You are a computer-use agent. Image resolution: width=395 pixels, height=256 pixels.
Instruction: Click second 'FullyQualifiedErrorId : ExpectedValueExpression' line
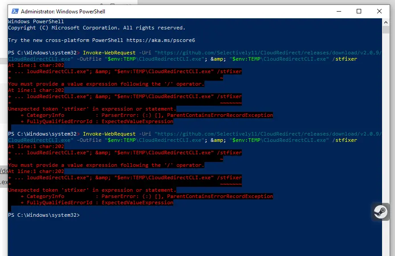click(97, 203)
